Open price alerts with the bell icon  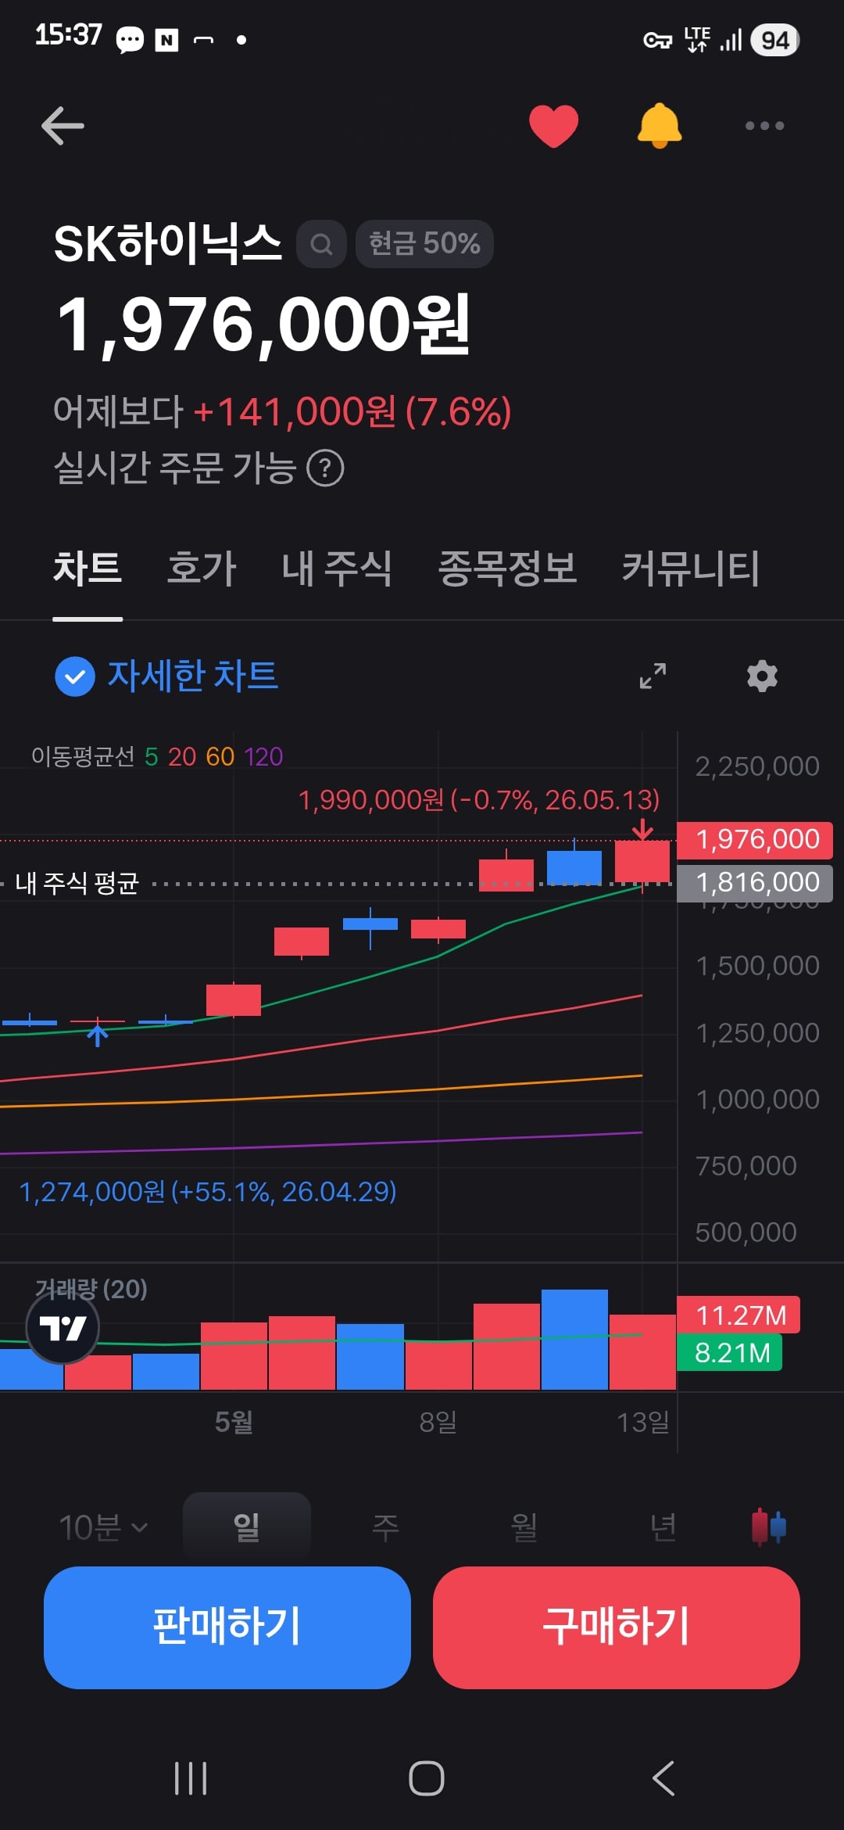660,125
